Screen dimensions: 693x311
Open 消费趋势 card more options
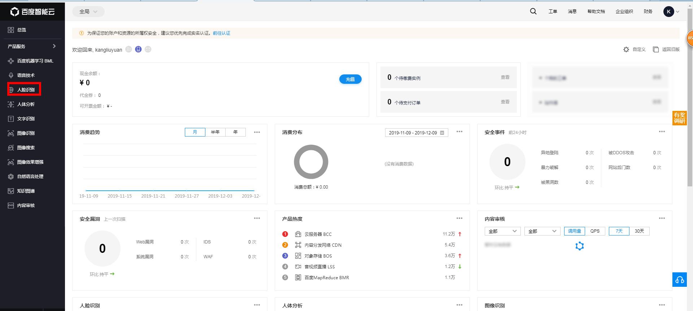pyautogui.click(x=257, y=132)
